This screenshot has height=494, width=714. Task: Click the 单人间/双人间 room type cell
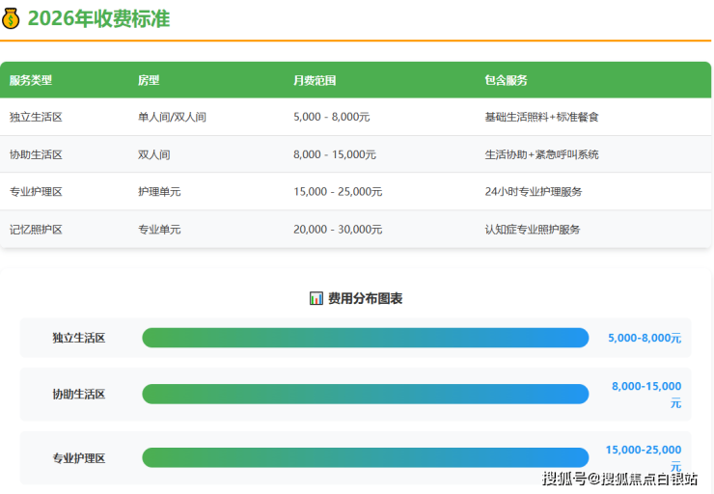(x=172, y=117)
